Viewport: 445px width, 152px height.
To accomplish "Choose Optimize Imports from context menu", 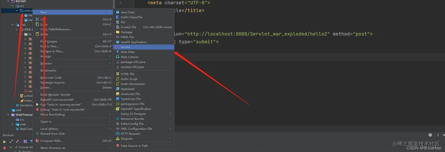I will (73, 83).
